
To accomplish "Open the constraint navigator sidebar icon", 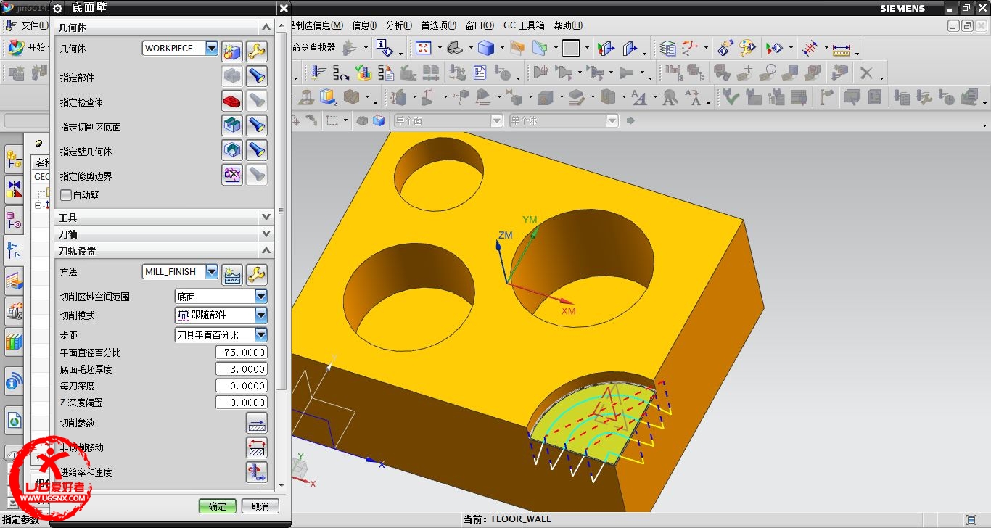I will coord(14,189).
